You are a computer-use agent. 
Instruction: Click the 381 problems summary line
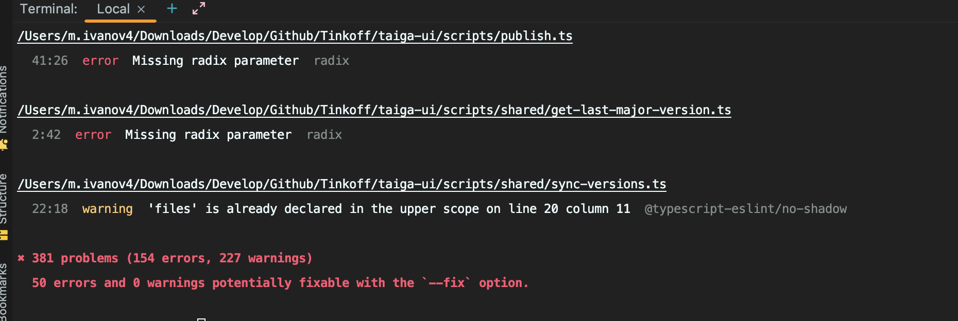[170, 258]
